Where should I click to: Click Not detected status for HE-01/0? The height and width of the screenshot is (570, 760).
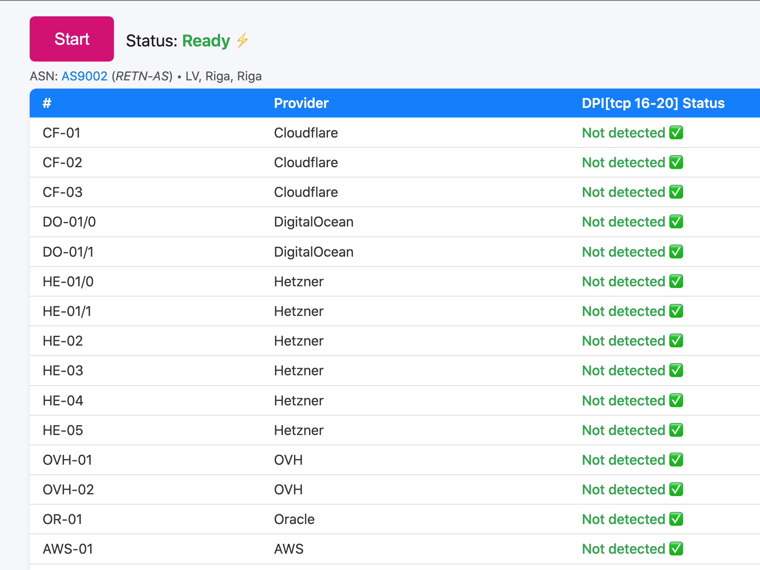coord(623,282)
